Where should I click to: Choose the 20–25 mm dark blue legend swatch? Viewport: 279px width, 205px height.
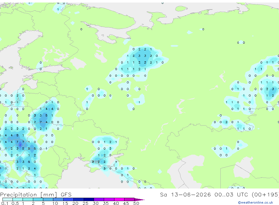78,199
